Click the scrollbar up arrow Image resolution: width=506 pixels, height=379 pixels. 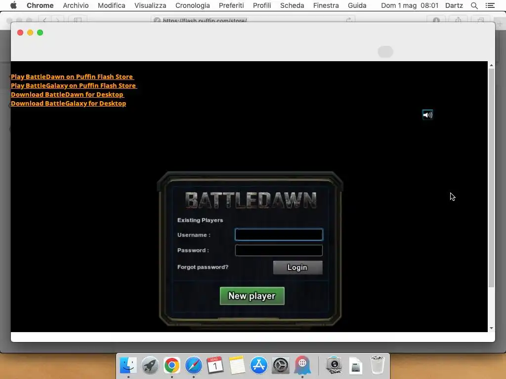tap(491, 65)
